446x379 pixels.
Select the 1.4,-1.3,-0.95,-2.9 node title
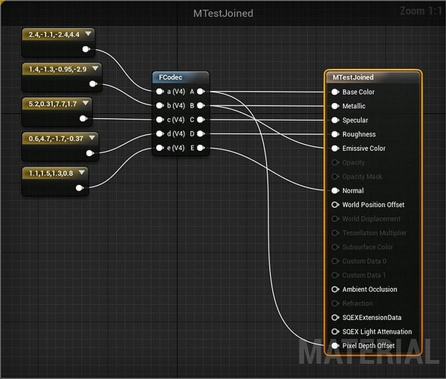tap(58, 69)
